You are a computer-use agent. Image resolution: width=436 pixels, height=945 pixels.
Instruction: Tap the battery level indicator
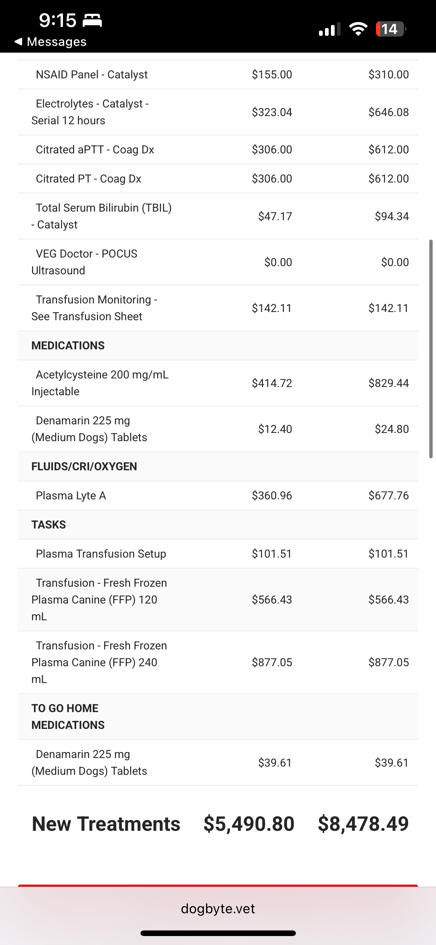390,29
